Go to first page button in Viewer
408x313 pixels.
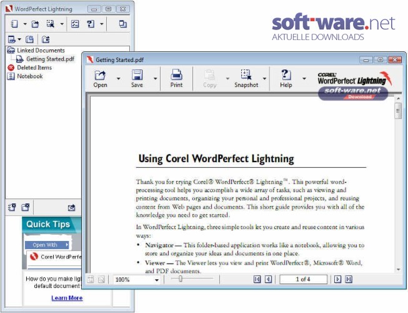(x=257, y=279)
